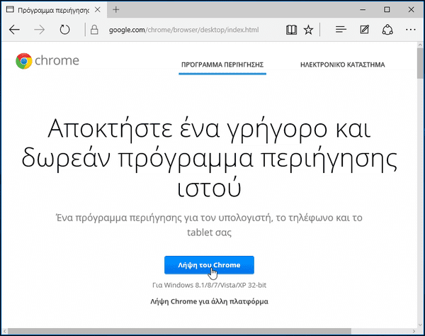Open a new tab with plus
The image size is (425, 336).
coord(116,9)
